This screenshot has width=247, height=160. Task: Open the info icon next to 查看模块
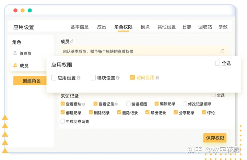pos(83,104)
